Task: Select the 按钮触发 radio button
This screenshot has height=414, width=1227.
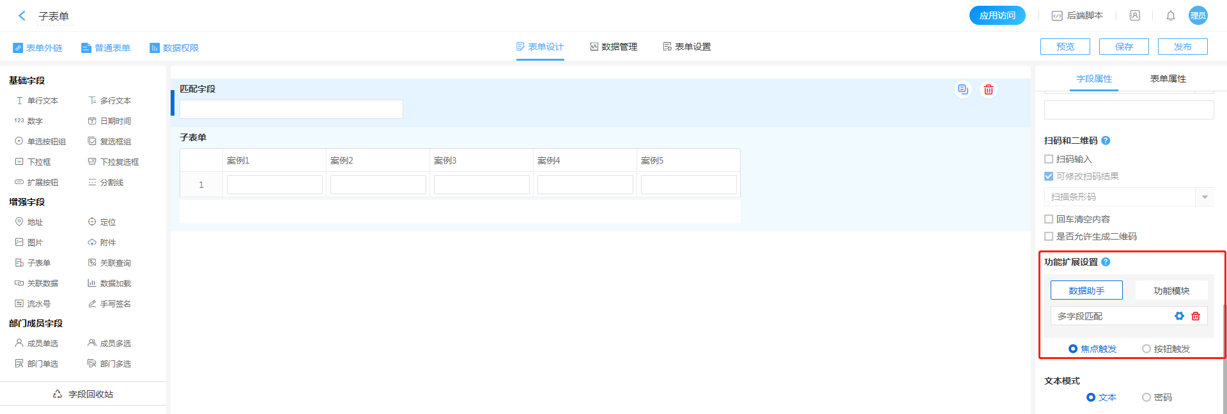Action: click(1146, 349)
